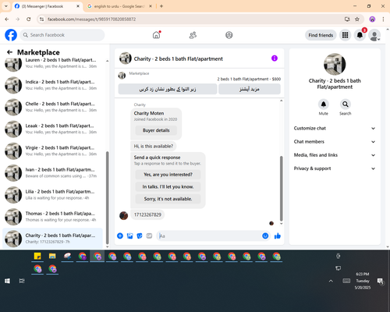Open the account profile menu
Image resolution: width=390 pixels, height=312 pixels.
pyautogui.click(x=374, y=35)
